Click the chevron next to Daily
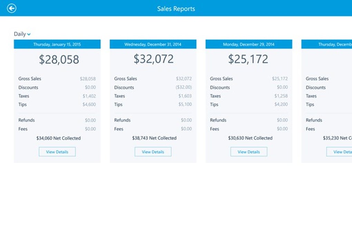 point(29,35)
